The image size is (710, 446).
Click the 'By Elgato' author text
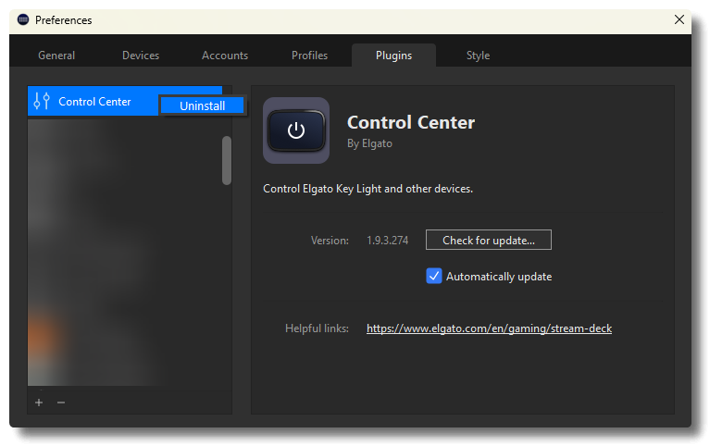click(x=369, y=143)
